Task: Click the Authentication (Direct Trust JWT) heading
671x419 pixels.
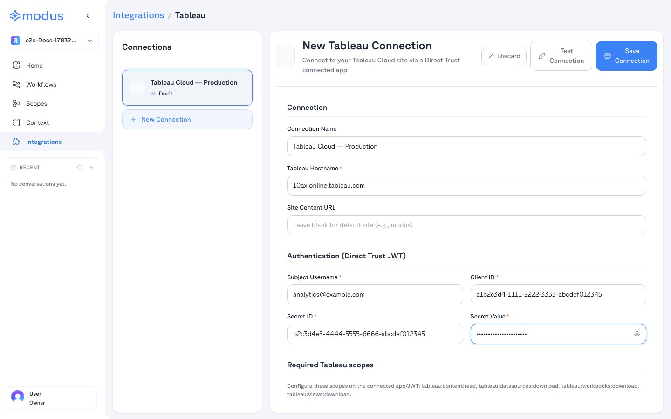Action: coord(346,256)
